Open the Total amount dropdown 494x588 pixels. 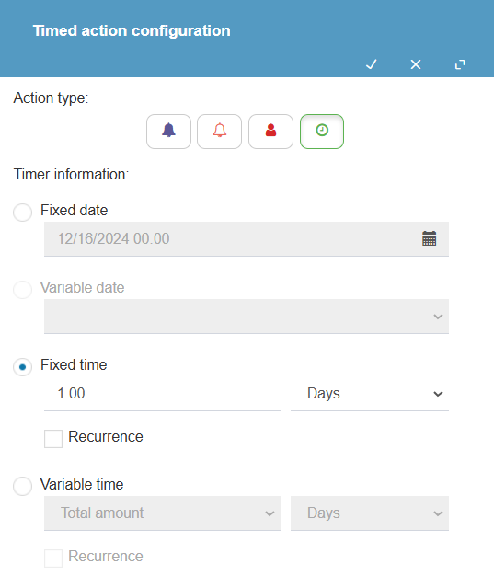tap(162, 513)
